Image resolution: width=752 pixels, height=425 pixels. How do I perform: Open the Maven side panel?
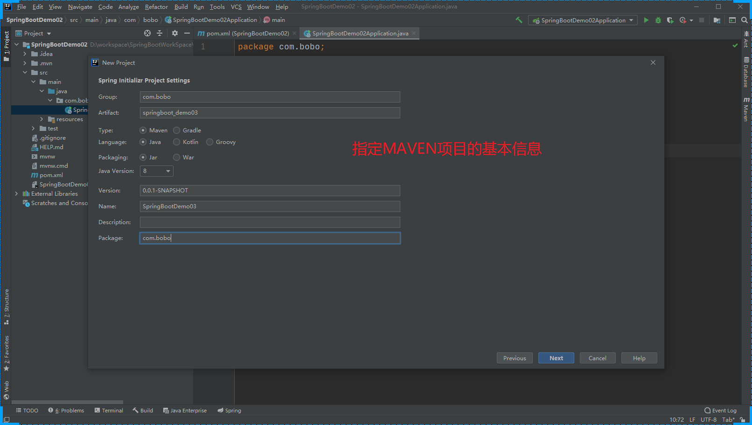746,110
